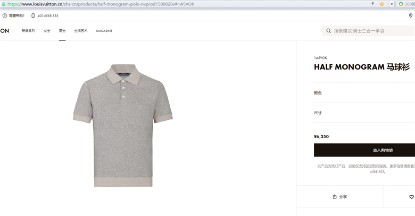Open the 女士 menu
Image resolution: width=415 pixels, height=216 pixels.
[47, 31]
